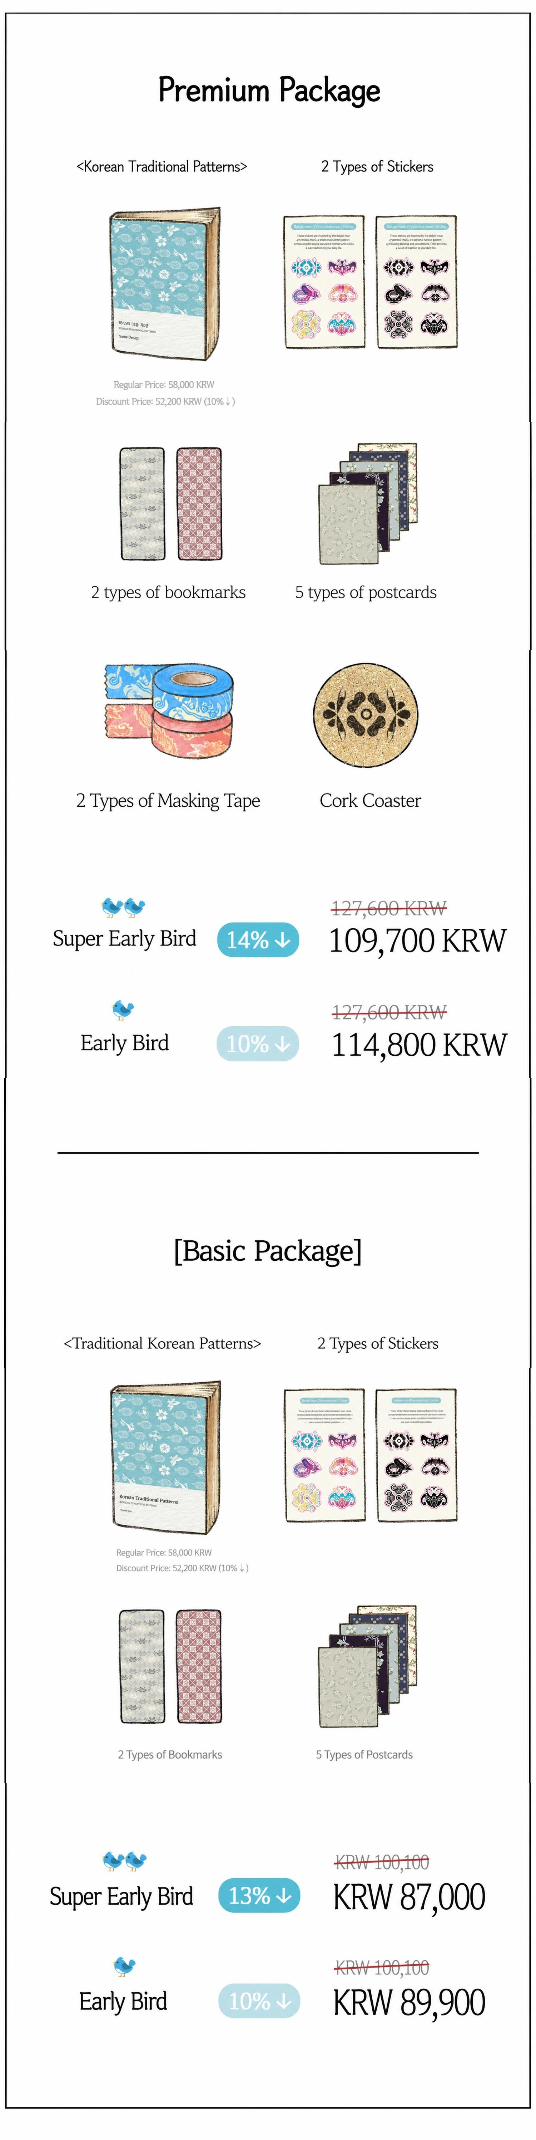Click the cork coaster illustration
This screenshot has width=536, height=2140.
(x=365, y=715)
